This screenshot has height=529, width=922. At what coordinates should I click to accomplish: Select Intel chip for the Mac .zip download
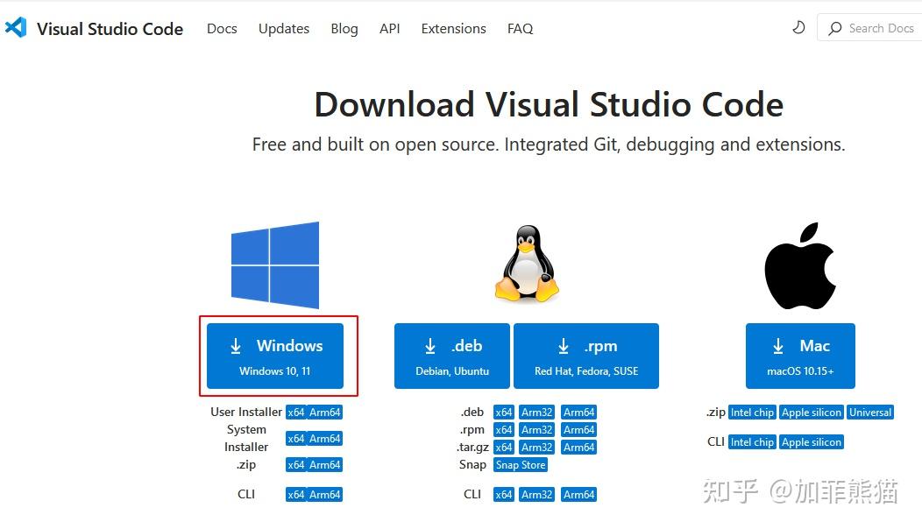pos(752,412)
